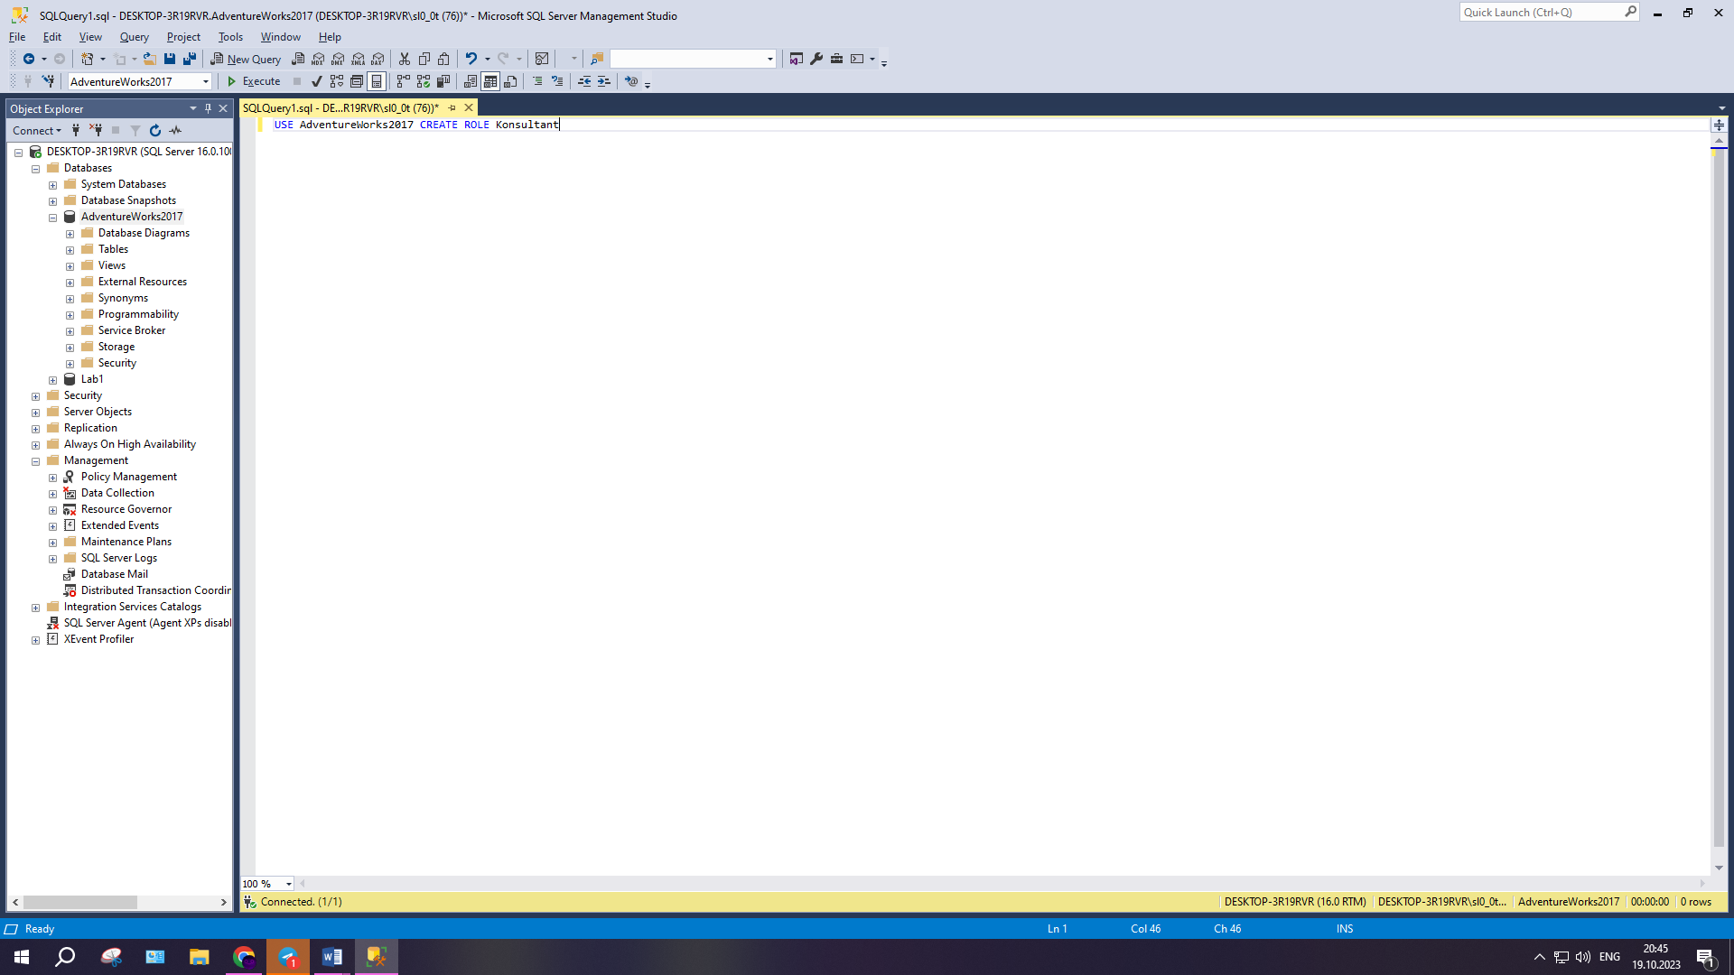Toggle Results to Grid mode
The width and height of the screenshot is (1734, 975).
[x=490, y=81]
